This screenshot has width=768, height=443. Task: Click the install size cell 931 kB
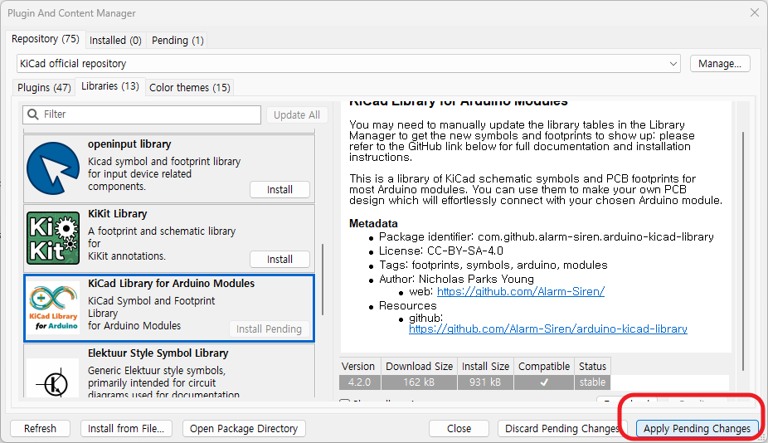(x=485, y=382)
